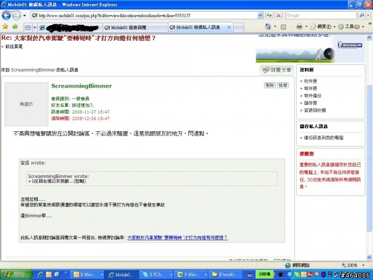The image size is (373, 280).
Task: Click the vertical scrollbar thumb
Action: [369, 158]
